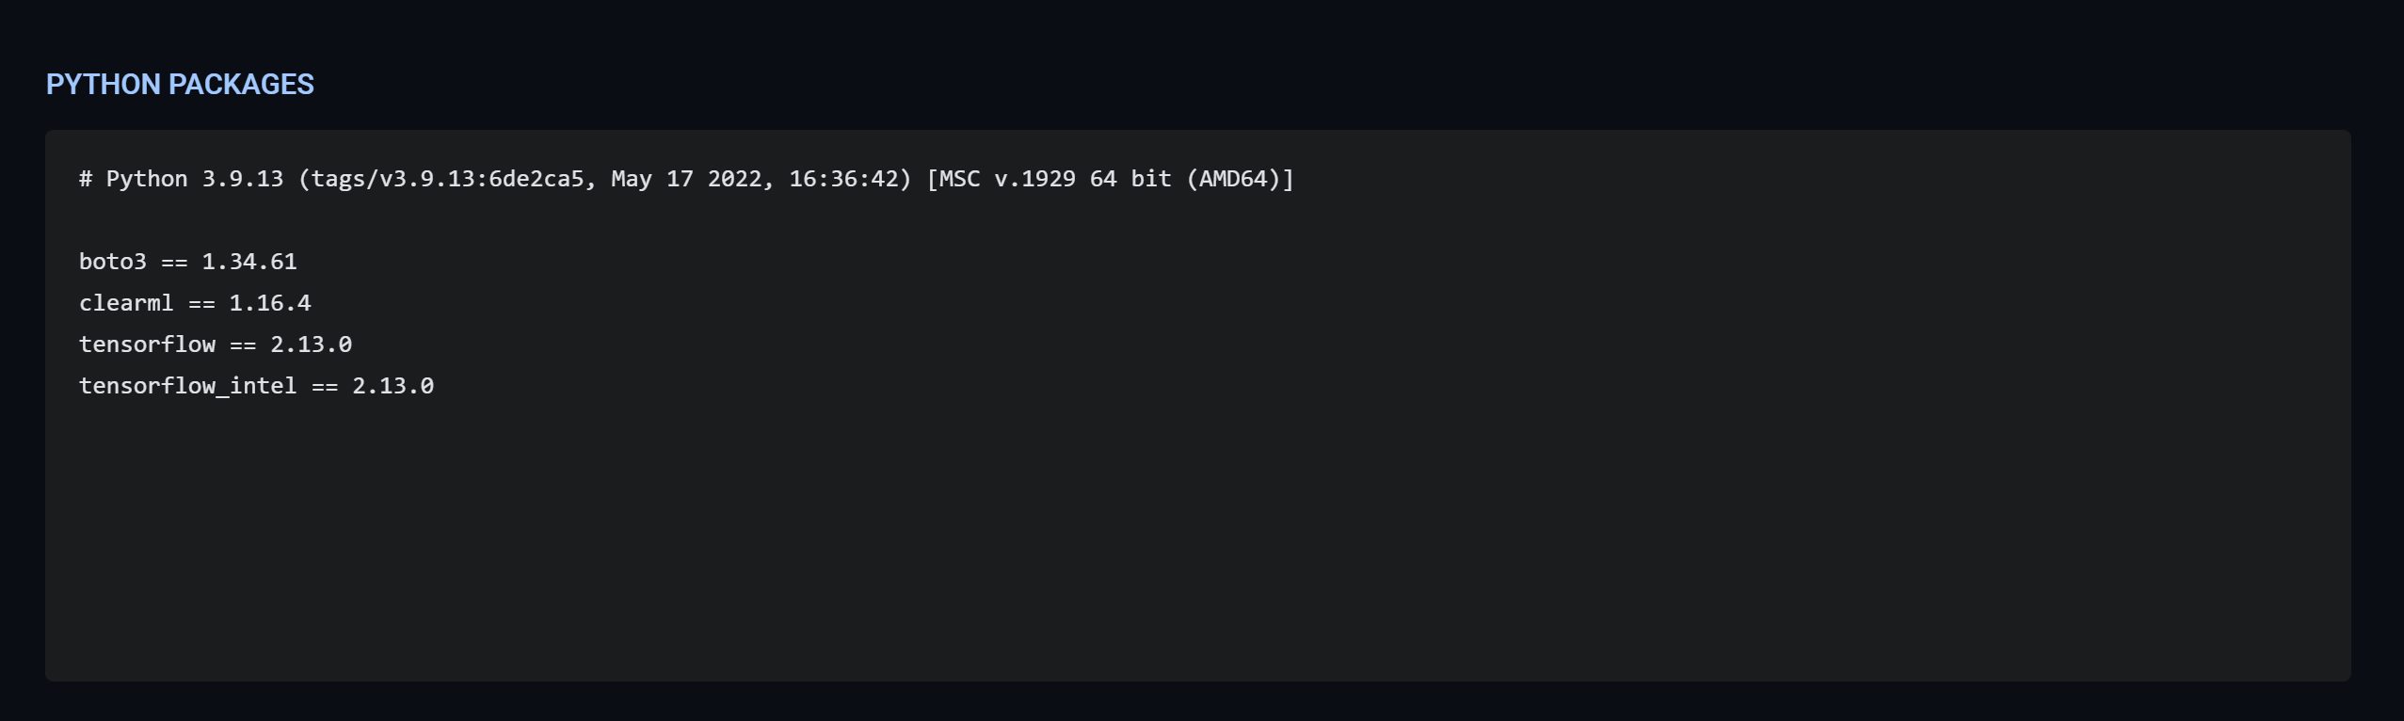
Task: Click the empty area below the package list
Action: tap(1130, 546)
